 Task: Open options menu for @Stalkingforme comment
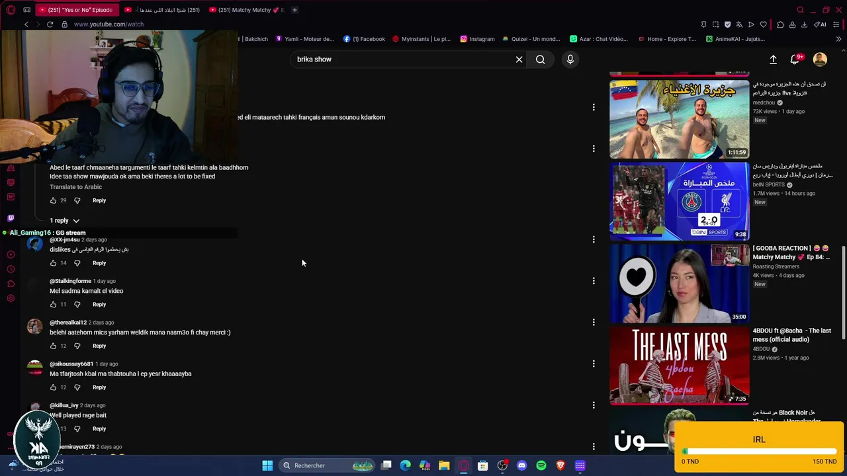[x=594, y=281]
